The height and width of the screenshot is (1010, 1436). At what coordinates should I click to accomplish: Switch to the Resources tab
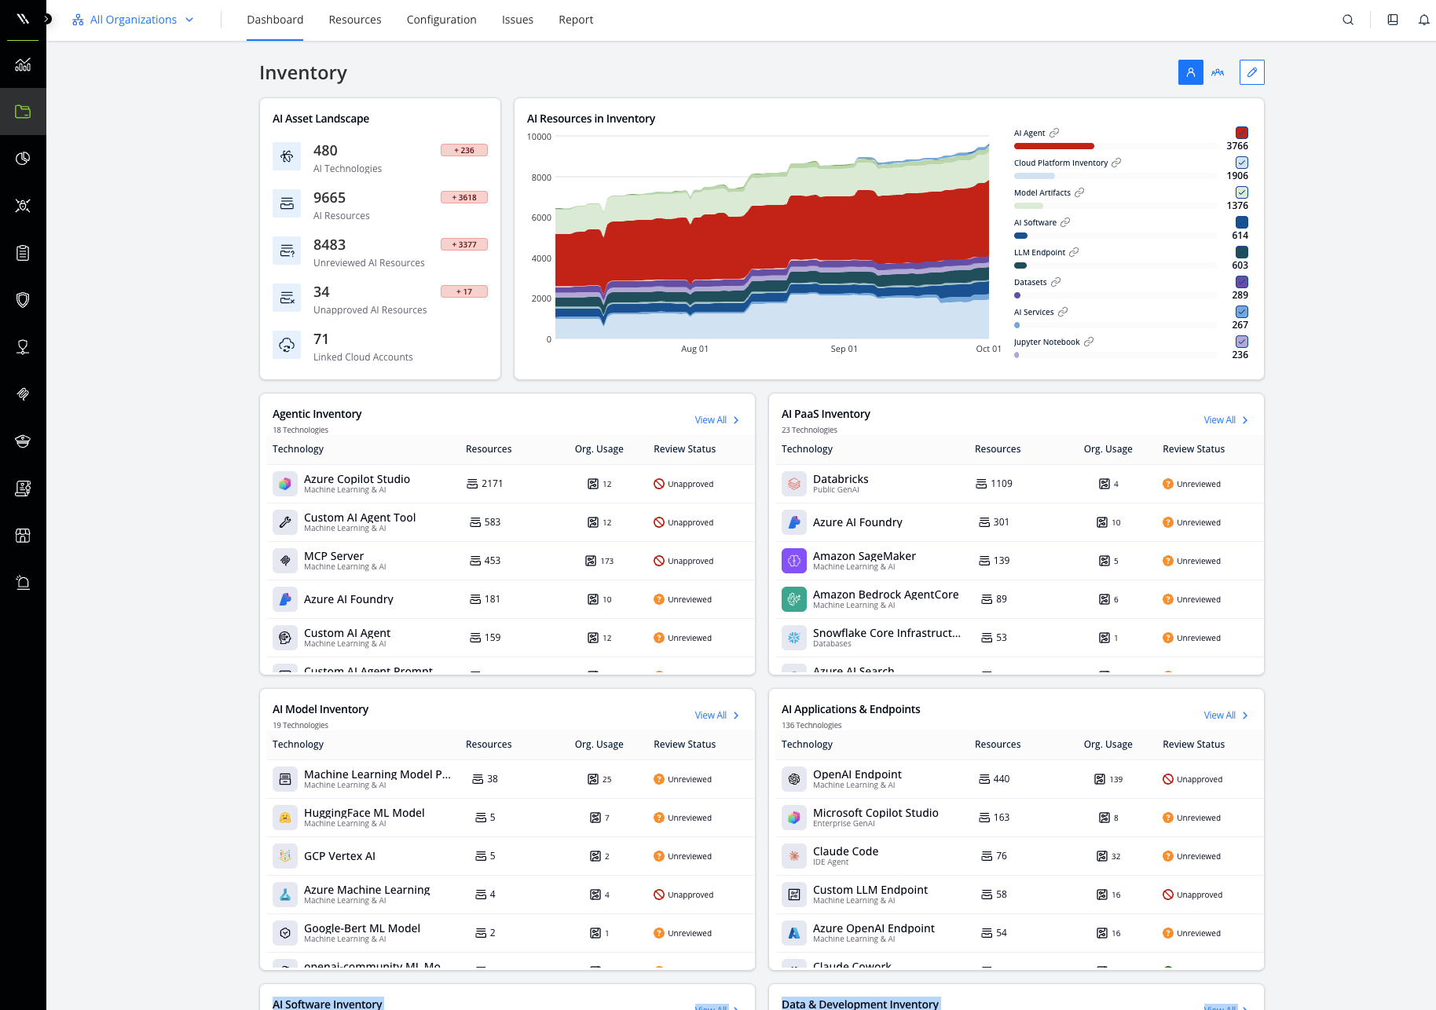coord(355,20)
